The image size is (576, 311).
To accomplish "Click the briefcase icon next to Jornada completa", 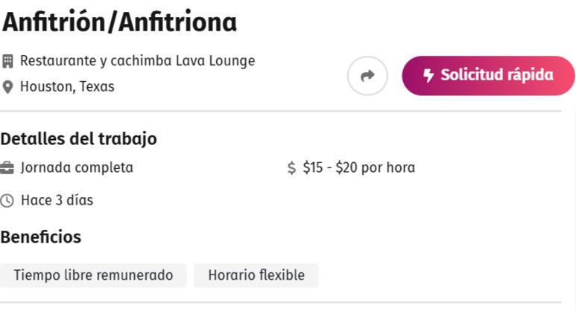I will click(x=7, y=168).
